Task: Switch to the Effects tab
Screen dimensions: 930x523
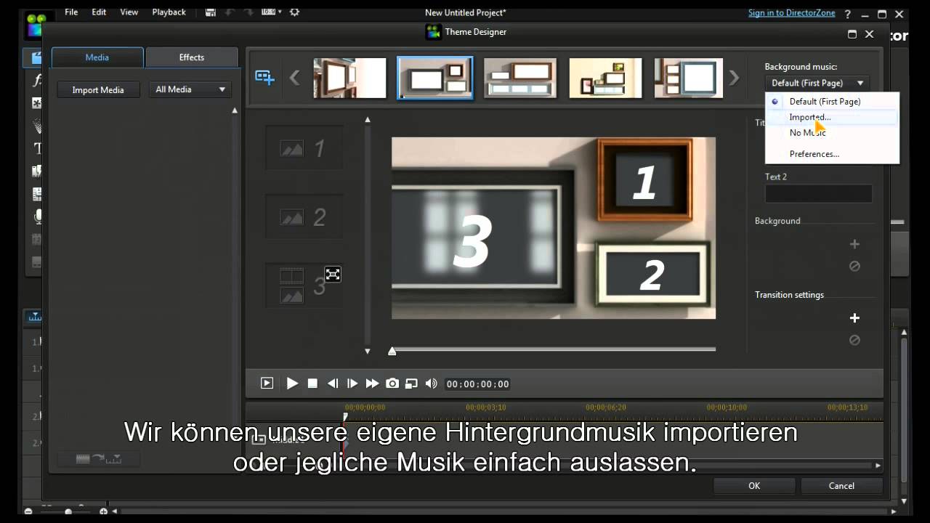Action: coord(192,57)
